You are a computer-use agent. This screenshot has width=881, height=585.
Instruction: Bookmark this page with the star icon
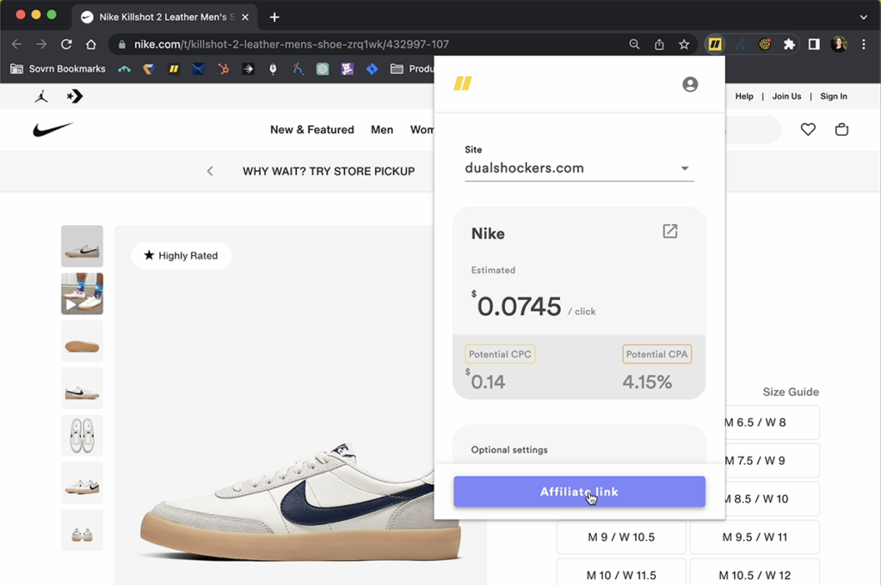click(684, 45)
